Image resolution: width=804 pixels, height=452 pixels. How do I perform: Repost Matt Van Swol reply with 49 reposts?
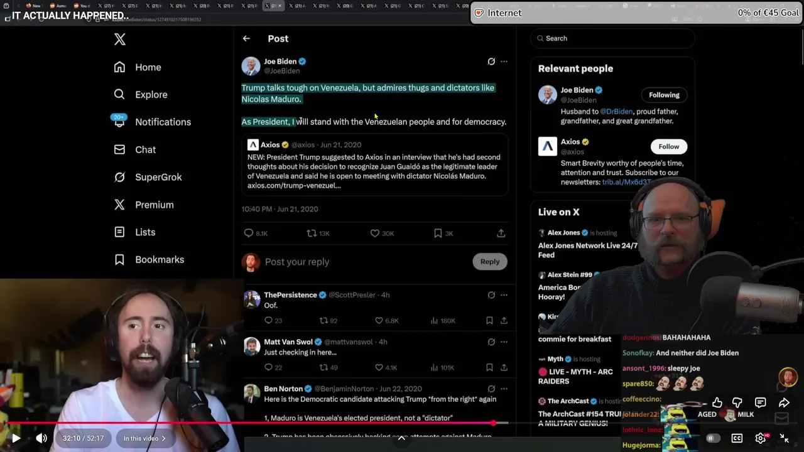pyautogui.click(x=324, y=367)
